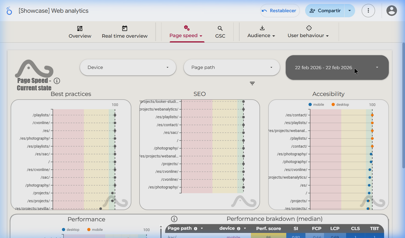This screenshot has width=405, height=238.
Task: Open device column sort dropdown arrow
Action: click(x=245, y=228)
